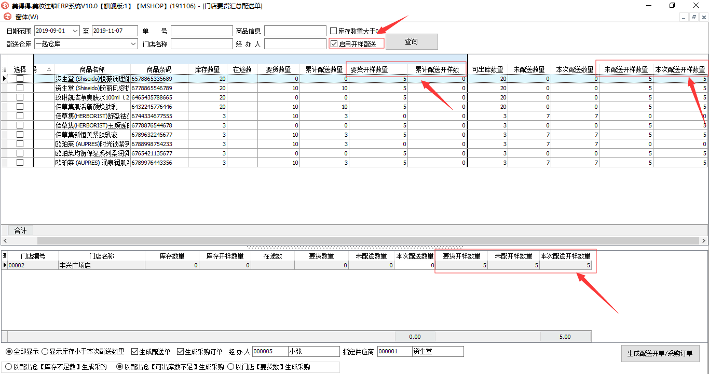Check select box for barcode 6788998754233 row

click(20, 144)
